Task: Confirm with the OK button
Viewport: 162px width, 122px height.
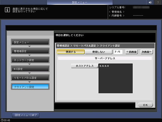Action: click(x=145, y=105)
